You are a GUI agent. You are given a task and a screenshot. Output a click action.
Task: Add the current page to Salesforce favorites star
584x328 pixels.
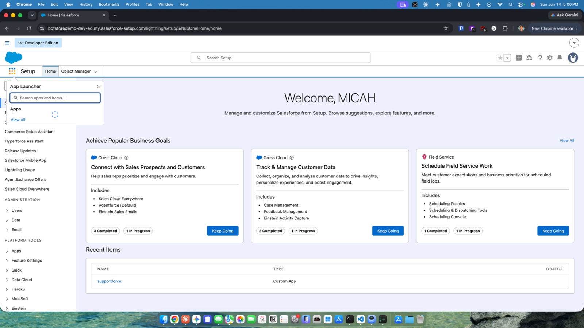[500, 58]
